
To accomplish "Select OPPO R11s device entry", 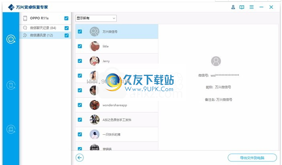I will pos(45,18).
